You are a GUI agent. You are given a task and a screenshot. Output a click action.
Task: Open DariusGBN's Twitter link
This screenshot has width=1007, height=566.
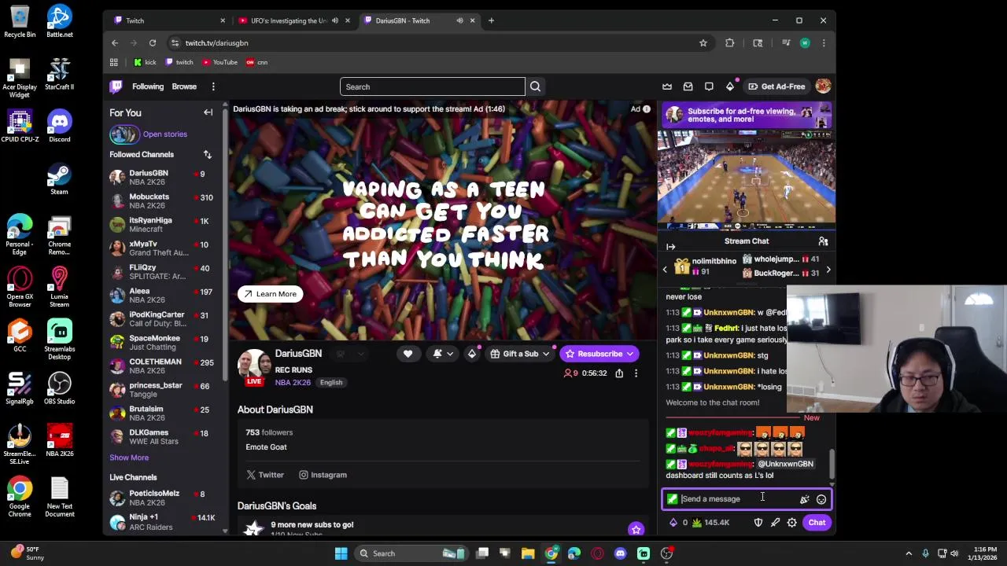265,475
